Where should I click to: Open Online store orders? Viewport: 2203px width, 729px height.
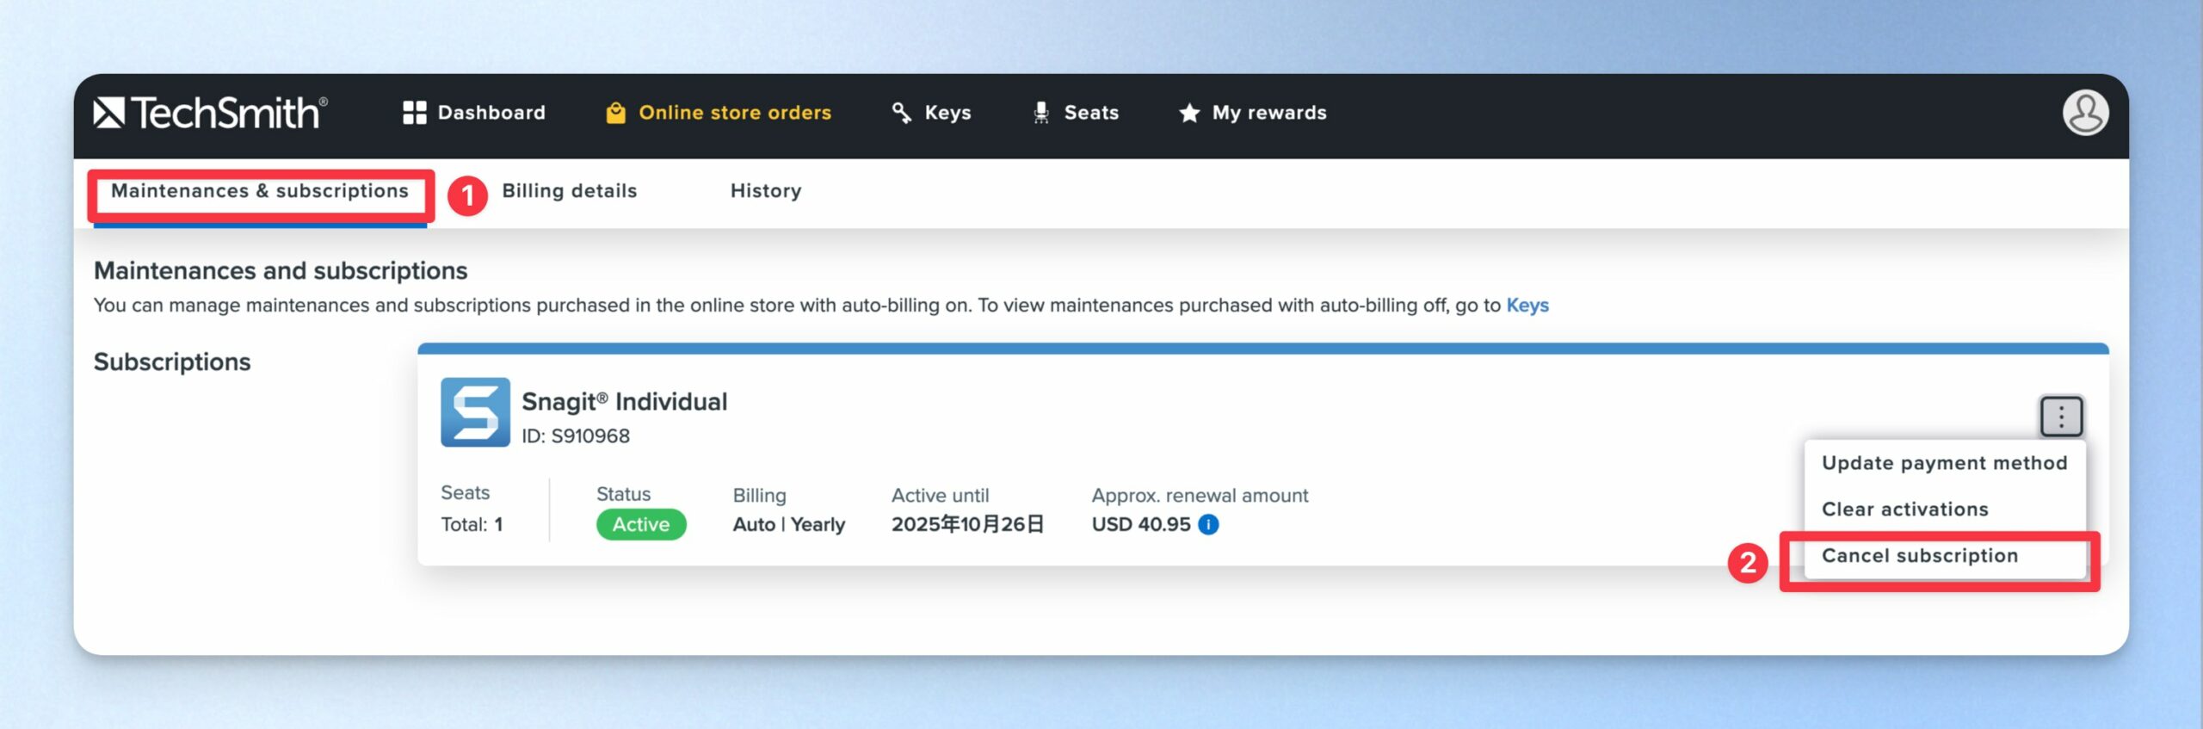coord(719,113)
